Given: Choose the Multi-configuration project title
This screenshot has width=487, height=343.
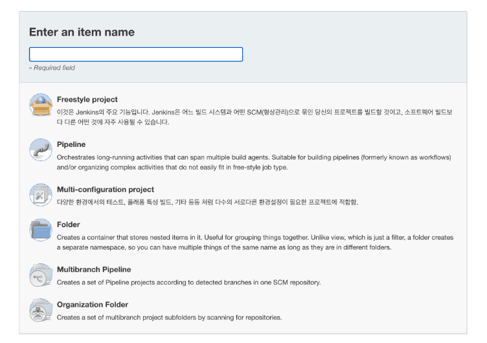Looking at the screenshot, I should [x=106, y=190].
